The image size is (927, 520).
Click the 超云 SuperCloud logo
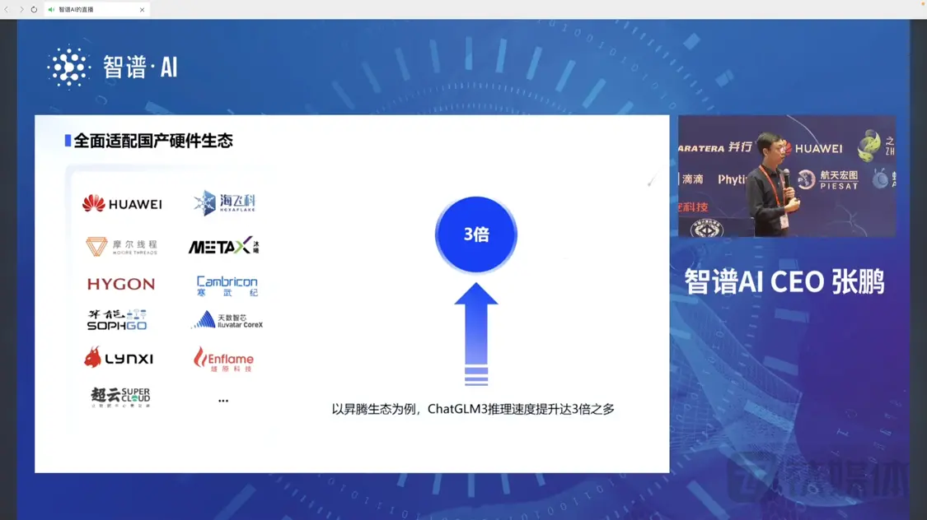tap(120, 397)
